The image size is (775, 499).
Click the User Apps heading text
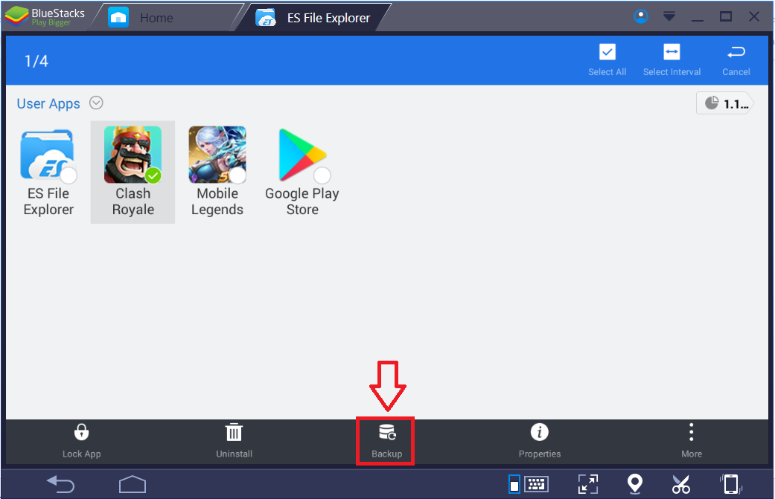(x=48, y=103)
